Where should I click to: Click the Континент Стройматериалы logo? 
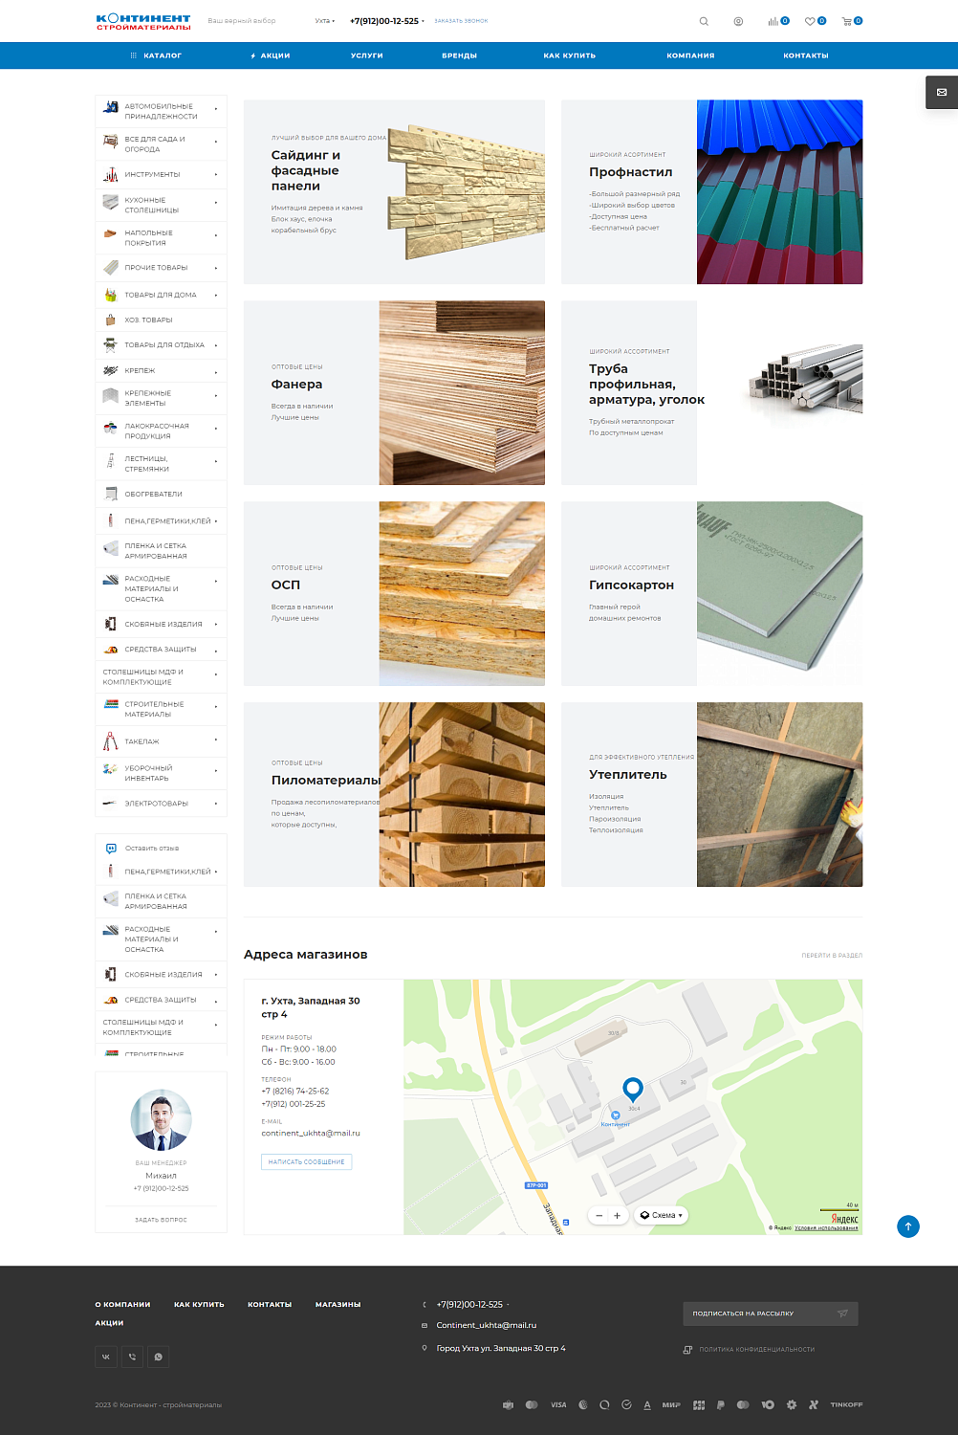pos(143,22)
